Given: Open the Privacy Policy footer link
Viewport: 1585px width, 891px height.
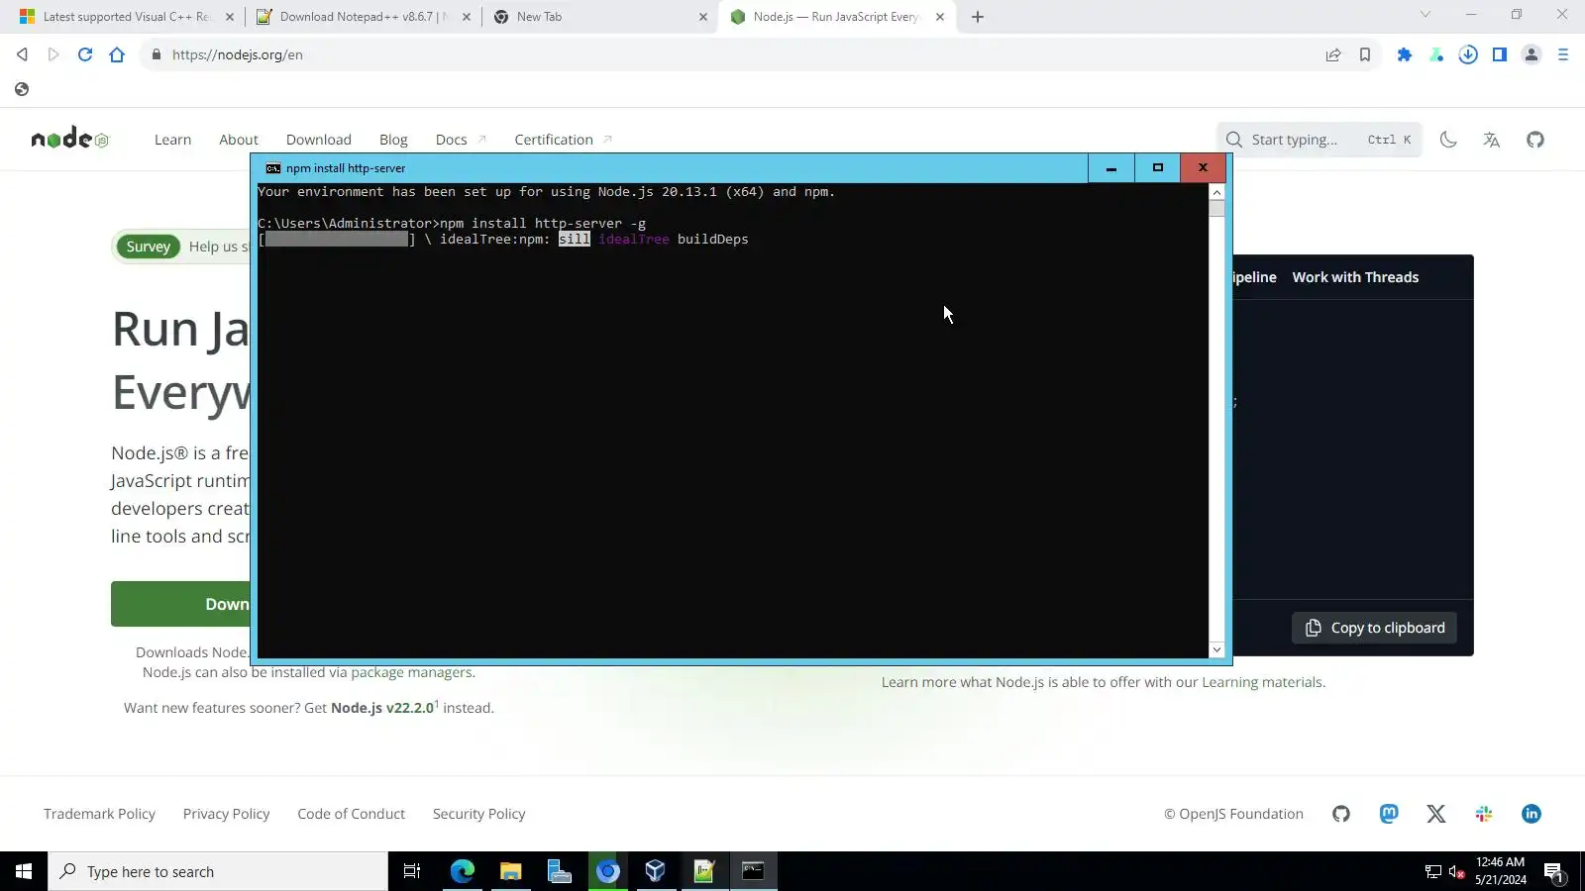Looking at the screenshot, I should (226, 814).
